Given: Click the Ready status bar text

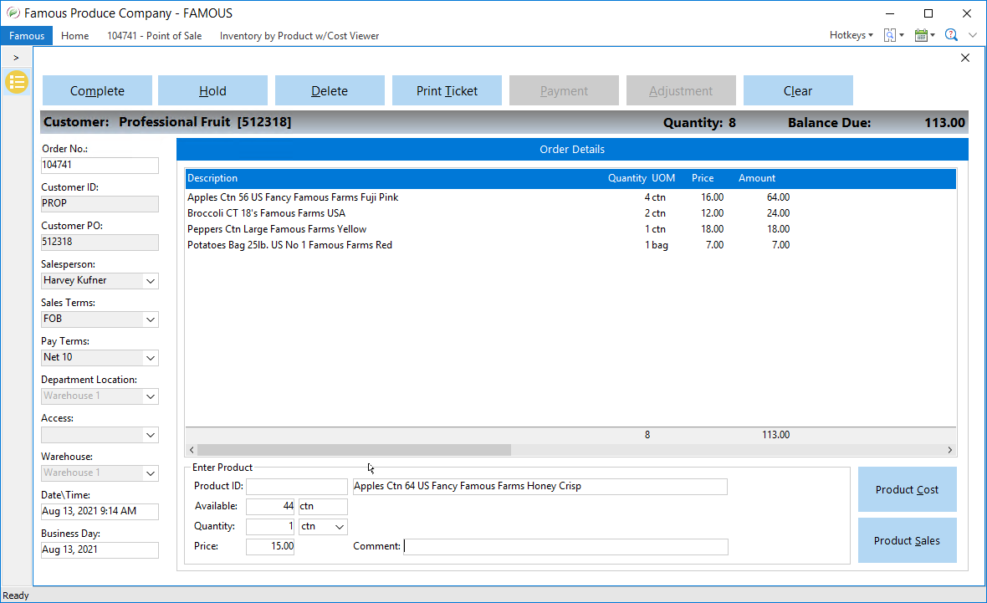Looking at the screenshot, I should point(16,595).
